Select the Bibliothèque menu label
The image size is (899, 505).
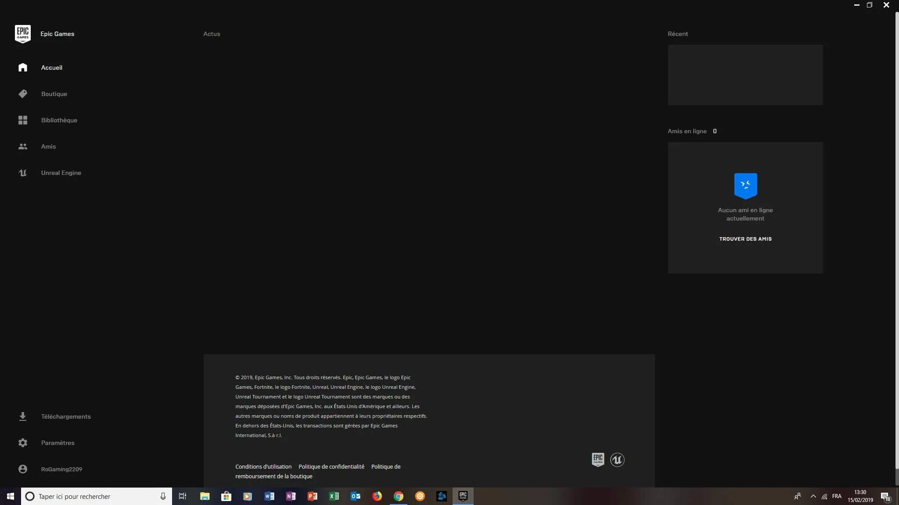point(59,120)
